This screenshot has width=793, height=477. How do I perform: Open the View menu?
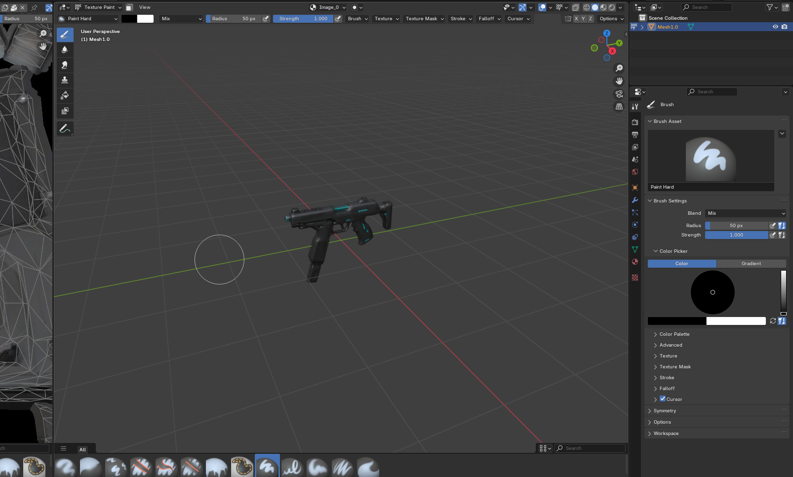point(145,7)
